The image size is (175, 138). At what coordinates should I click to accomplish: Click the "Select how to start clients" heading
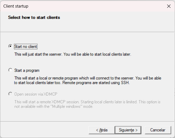click(34, 17)
